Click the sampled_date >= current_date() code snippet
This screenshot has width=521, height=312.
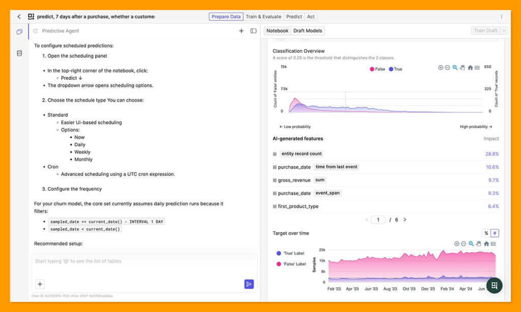point(107,222)
